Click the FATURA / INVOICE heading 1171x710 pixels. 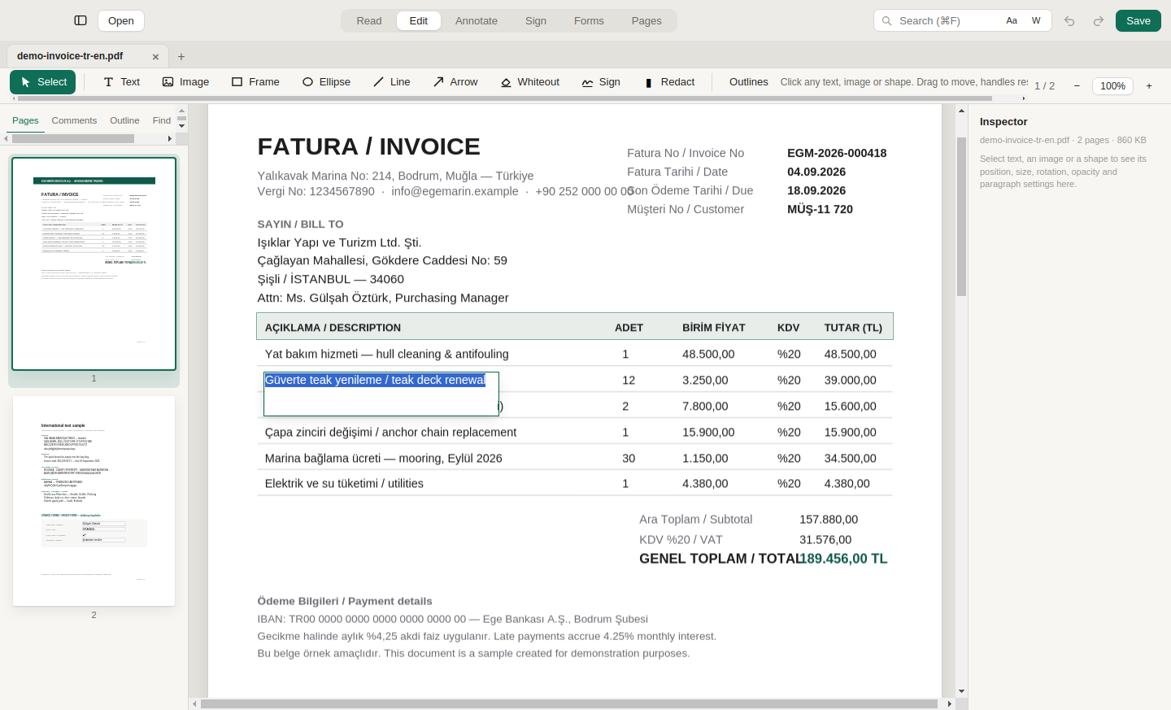click(368, 146)
